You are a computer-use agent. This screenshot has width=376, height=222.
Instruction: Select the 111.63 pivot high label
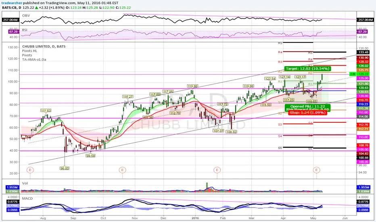click(x=46, y=111)
